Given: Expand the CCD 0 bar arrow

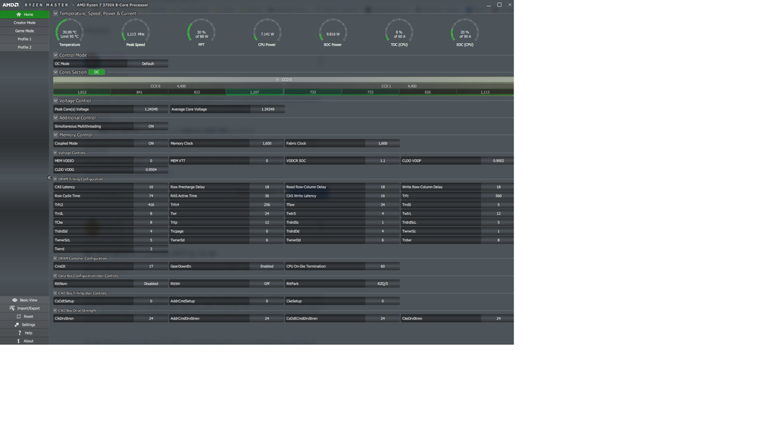Looking at the screenshot, I should pos(277,79).
